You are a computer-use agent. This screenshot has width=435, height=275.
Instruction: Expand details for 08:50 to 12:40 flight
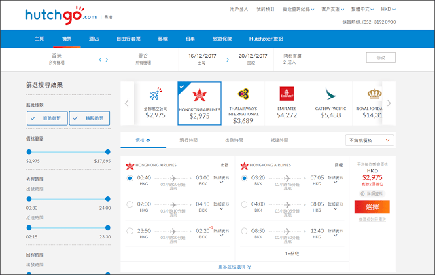point(335,233)
